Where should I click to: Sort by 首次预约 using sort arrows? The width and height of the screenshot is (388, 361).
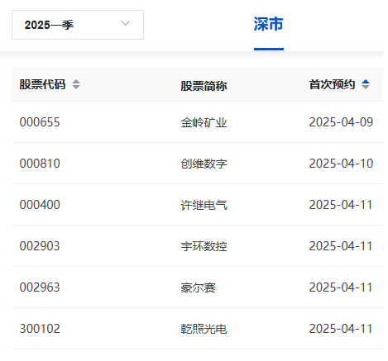(x=366, y=84)
